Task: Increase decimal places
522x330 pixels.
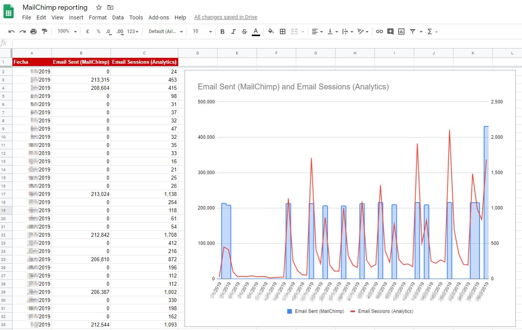Action: pyautogui.click(x=120, y=31)
